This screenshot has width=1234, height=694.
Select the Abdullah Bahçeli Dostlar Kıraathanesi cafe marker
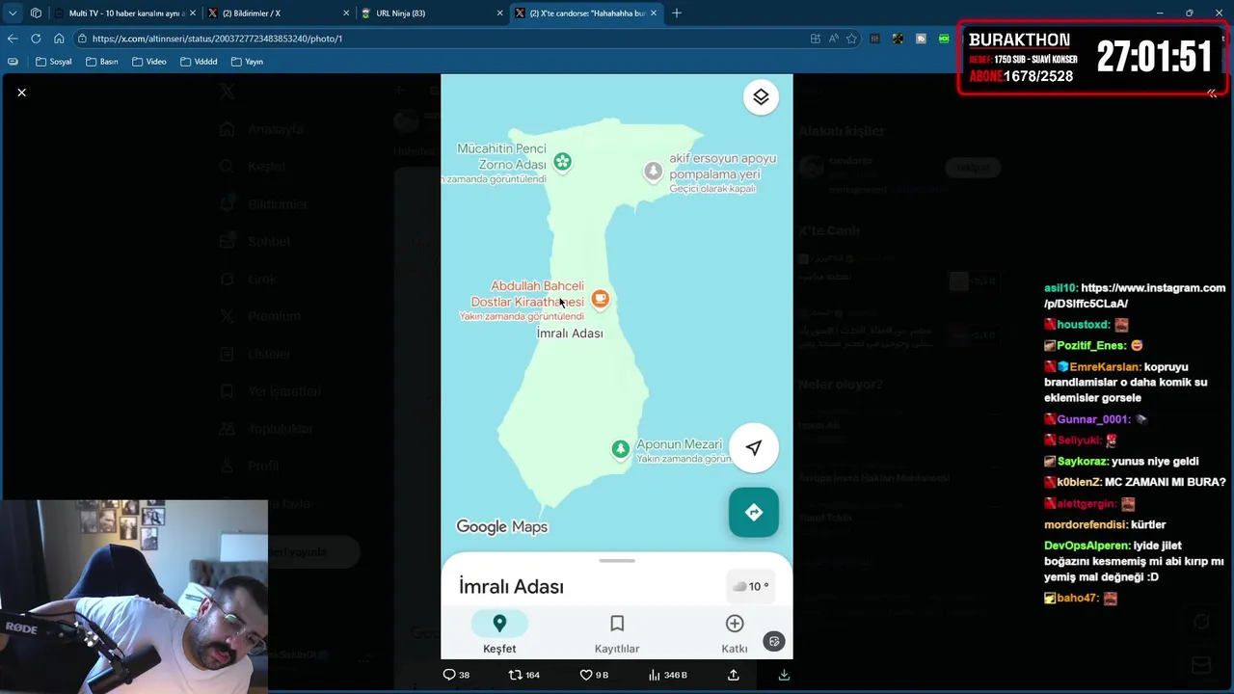600,299
